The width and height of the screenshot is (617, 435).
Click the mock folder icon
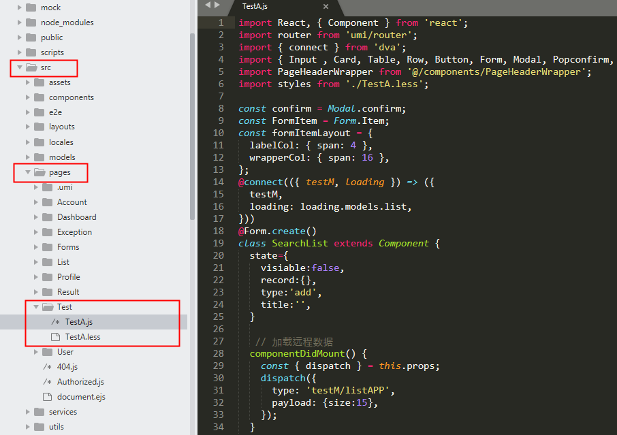(x=31, y=7)
